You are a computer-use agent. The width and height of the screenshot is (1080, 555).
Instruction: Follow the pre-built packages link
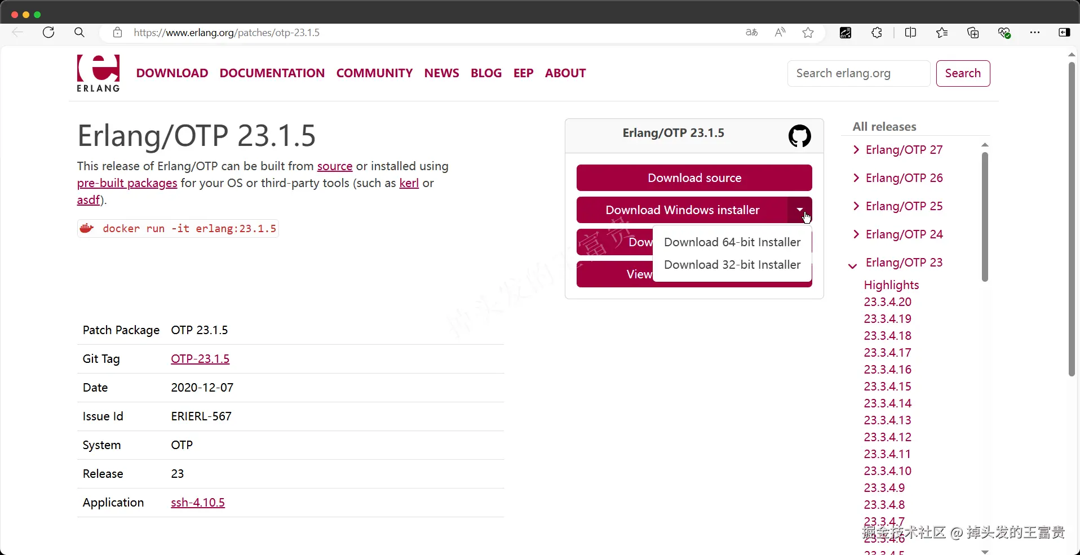point(127,183)
